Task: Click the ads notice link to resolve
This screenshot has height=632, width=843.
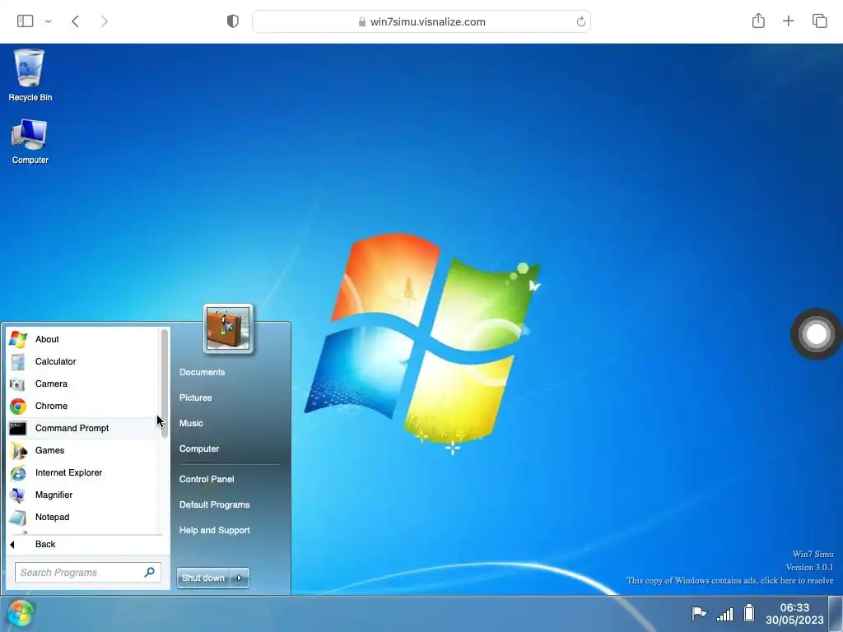Action: [730, 580]
